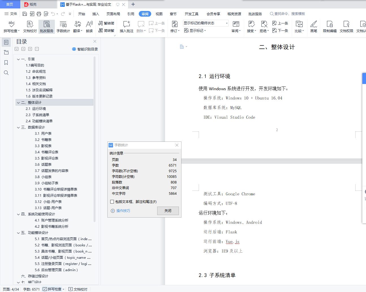Viewport: 366px width, 292px height.
Task: Open Print Preview from the quick access bar
Action: [46, 14]
